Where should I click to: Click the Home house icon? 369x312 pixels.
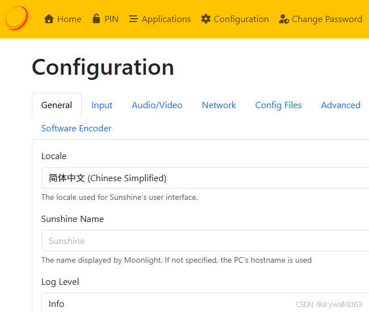(49, 19)
